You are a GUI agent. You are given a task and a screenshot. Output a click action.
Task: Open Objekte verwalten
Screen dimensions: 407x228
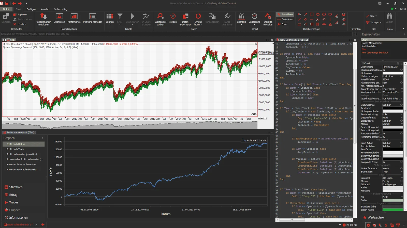click(x=268, y=19)
